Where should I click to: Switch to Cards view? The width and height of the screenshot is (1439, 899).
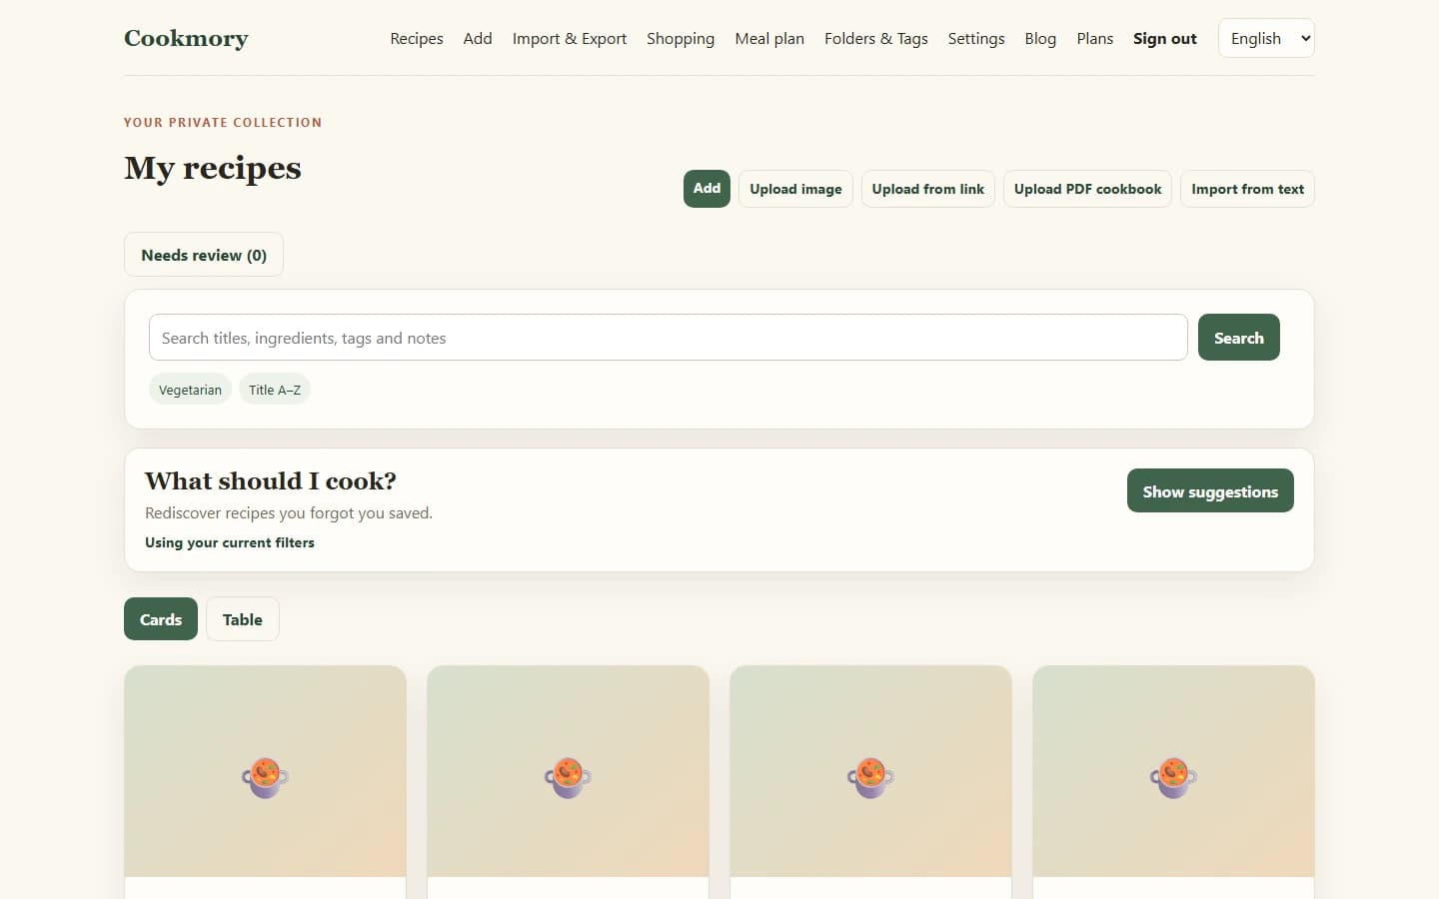(x=161, y=619)
